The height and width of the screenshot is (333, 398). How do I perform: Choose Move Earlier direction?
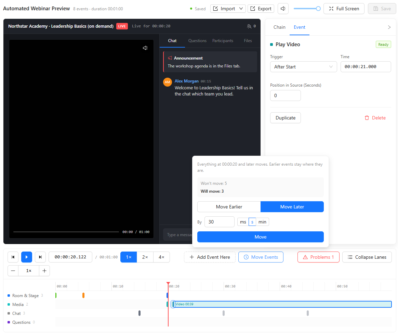(229, 207)
